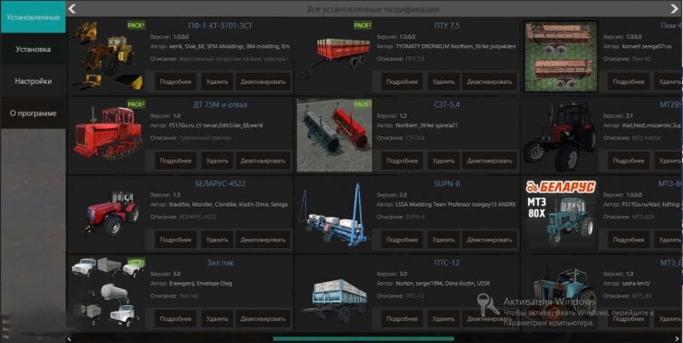Click the PACK badge on ПТУ 7,5
This screenshot has width=683, height=343.
tap(363, 25)
